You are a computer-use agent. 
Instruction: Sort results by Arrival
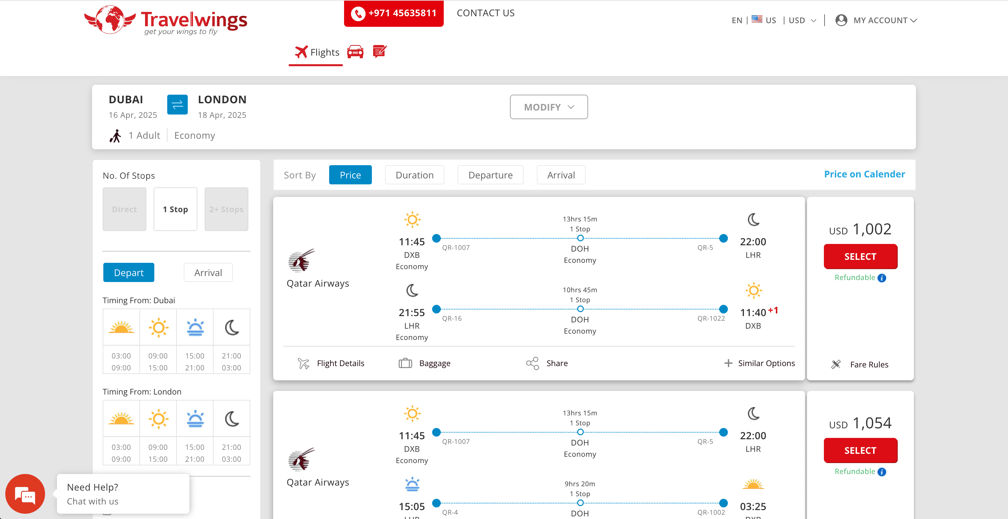[x=561, y=175]
